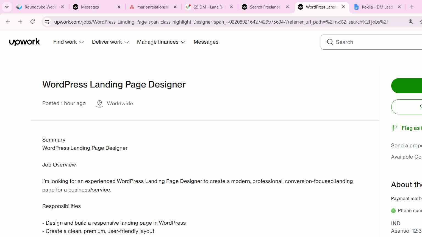Close the Messages browser tab
The height and width of the screenshot is (237, 422).
tap(119, 7)
